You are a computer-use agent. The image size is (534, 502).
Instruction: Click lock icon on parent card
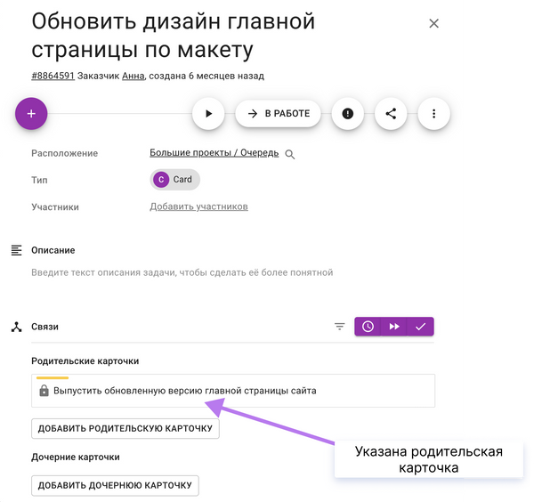click(44, 391)
